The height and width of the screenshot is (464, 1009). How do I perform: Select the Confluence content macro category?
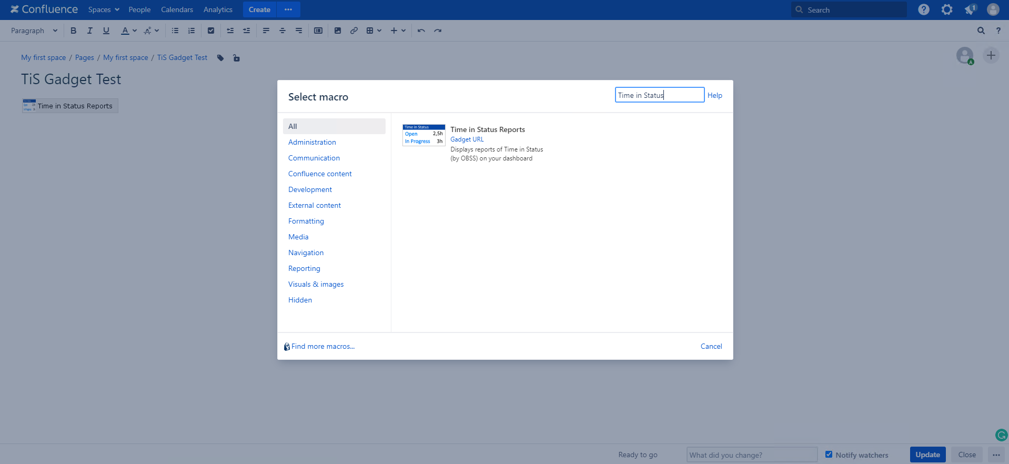pos(320,174)
